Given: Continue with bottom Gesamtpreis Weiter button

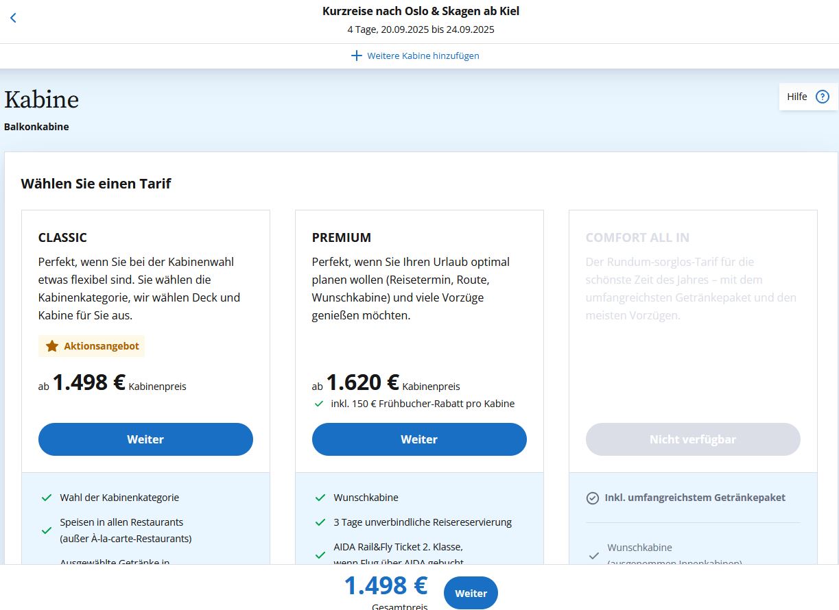Looking at the screenshot, I should coord(471,594).
